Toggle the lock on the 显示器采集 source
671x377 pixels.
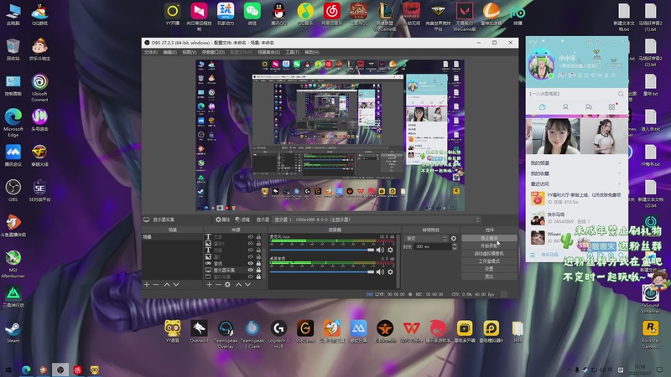(x=258, y=270)
